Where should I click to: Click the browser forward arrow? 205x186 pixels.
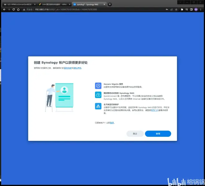(9, 9)
